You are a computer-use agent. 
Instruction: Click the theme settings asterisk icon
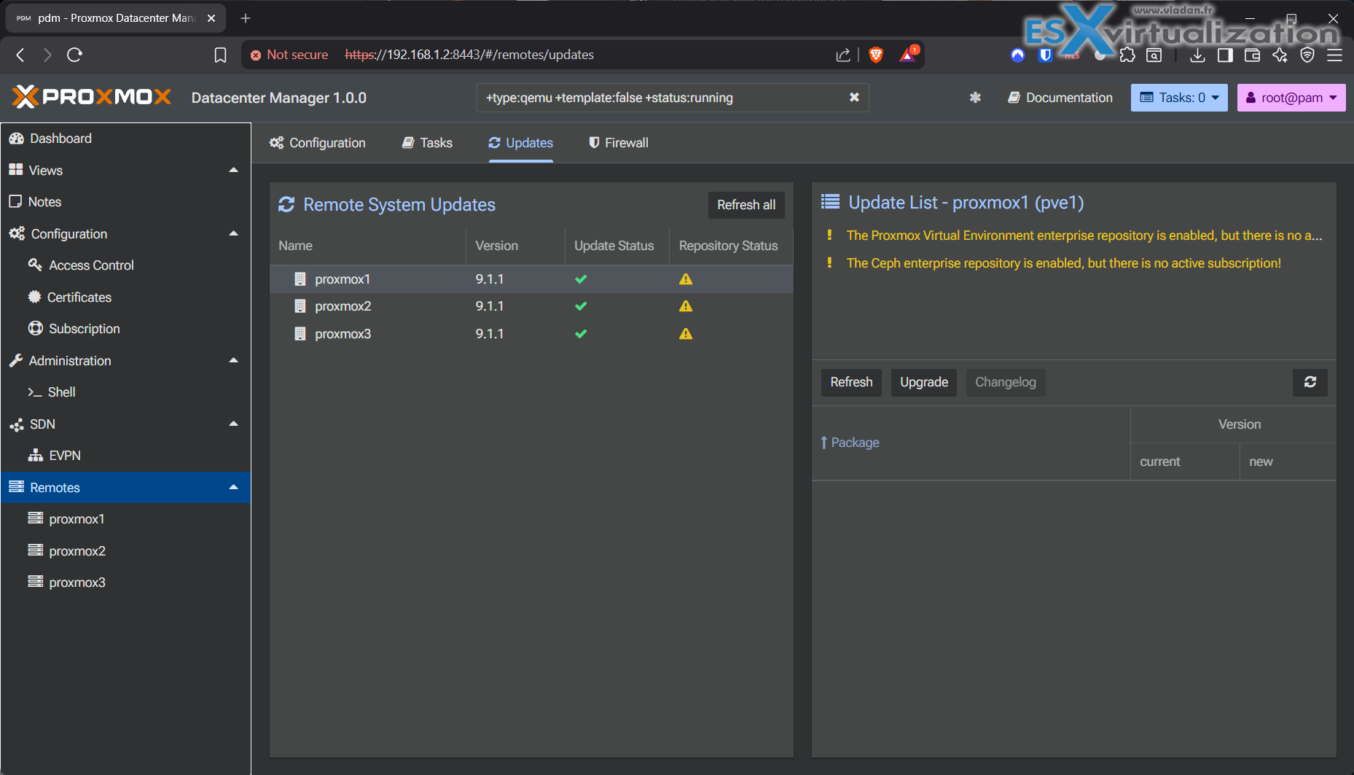tap(975, 98)
